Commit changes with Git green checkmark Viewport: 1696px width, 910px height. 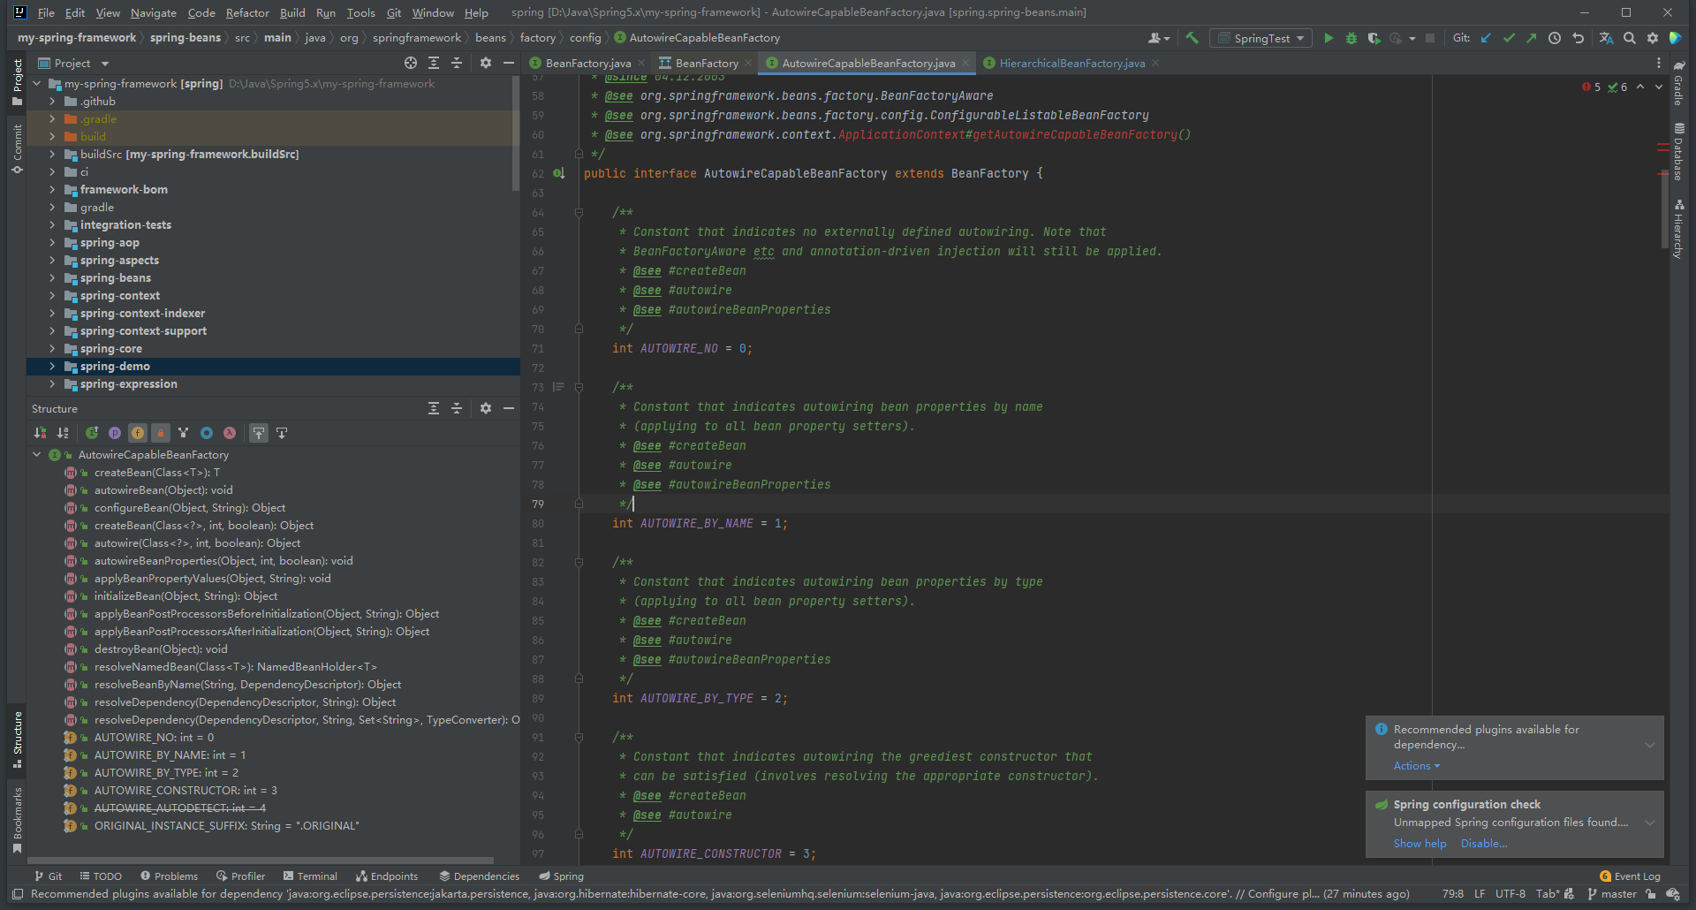click(x=1509, y=38)
